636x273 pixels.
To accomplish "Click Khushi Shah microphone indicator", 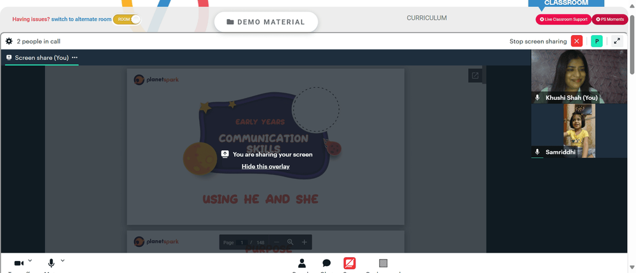I will coord(537,98).
